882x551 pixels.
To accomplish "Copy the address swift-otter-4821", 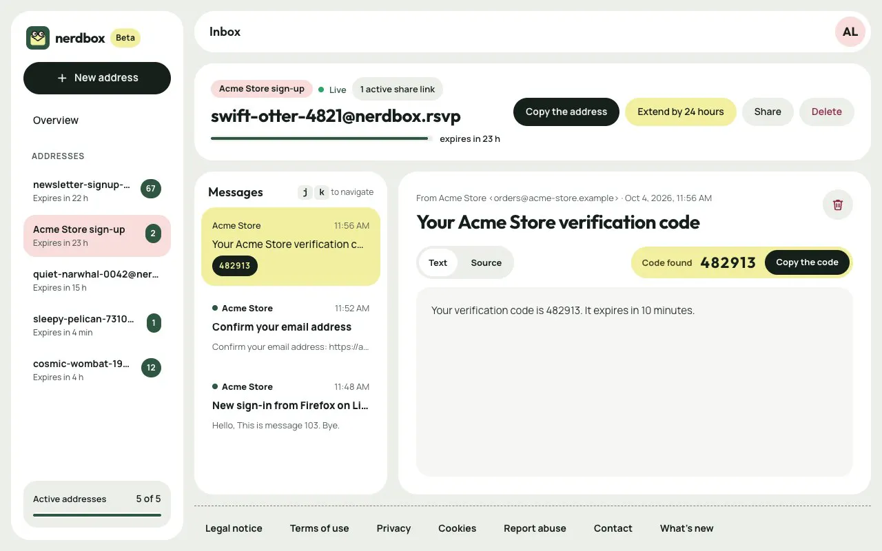I will [566, 112].
